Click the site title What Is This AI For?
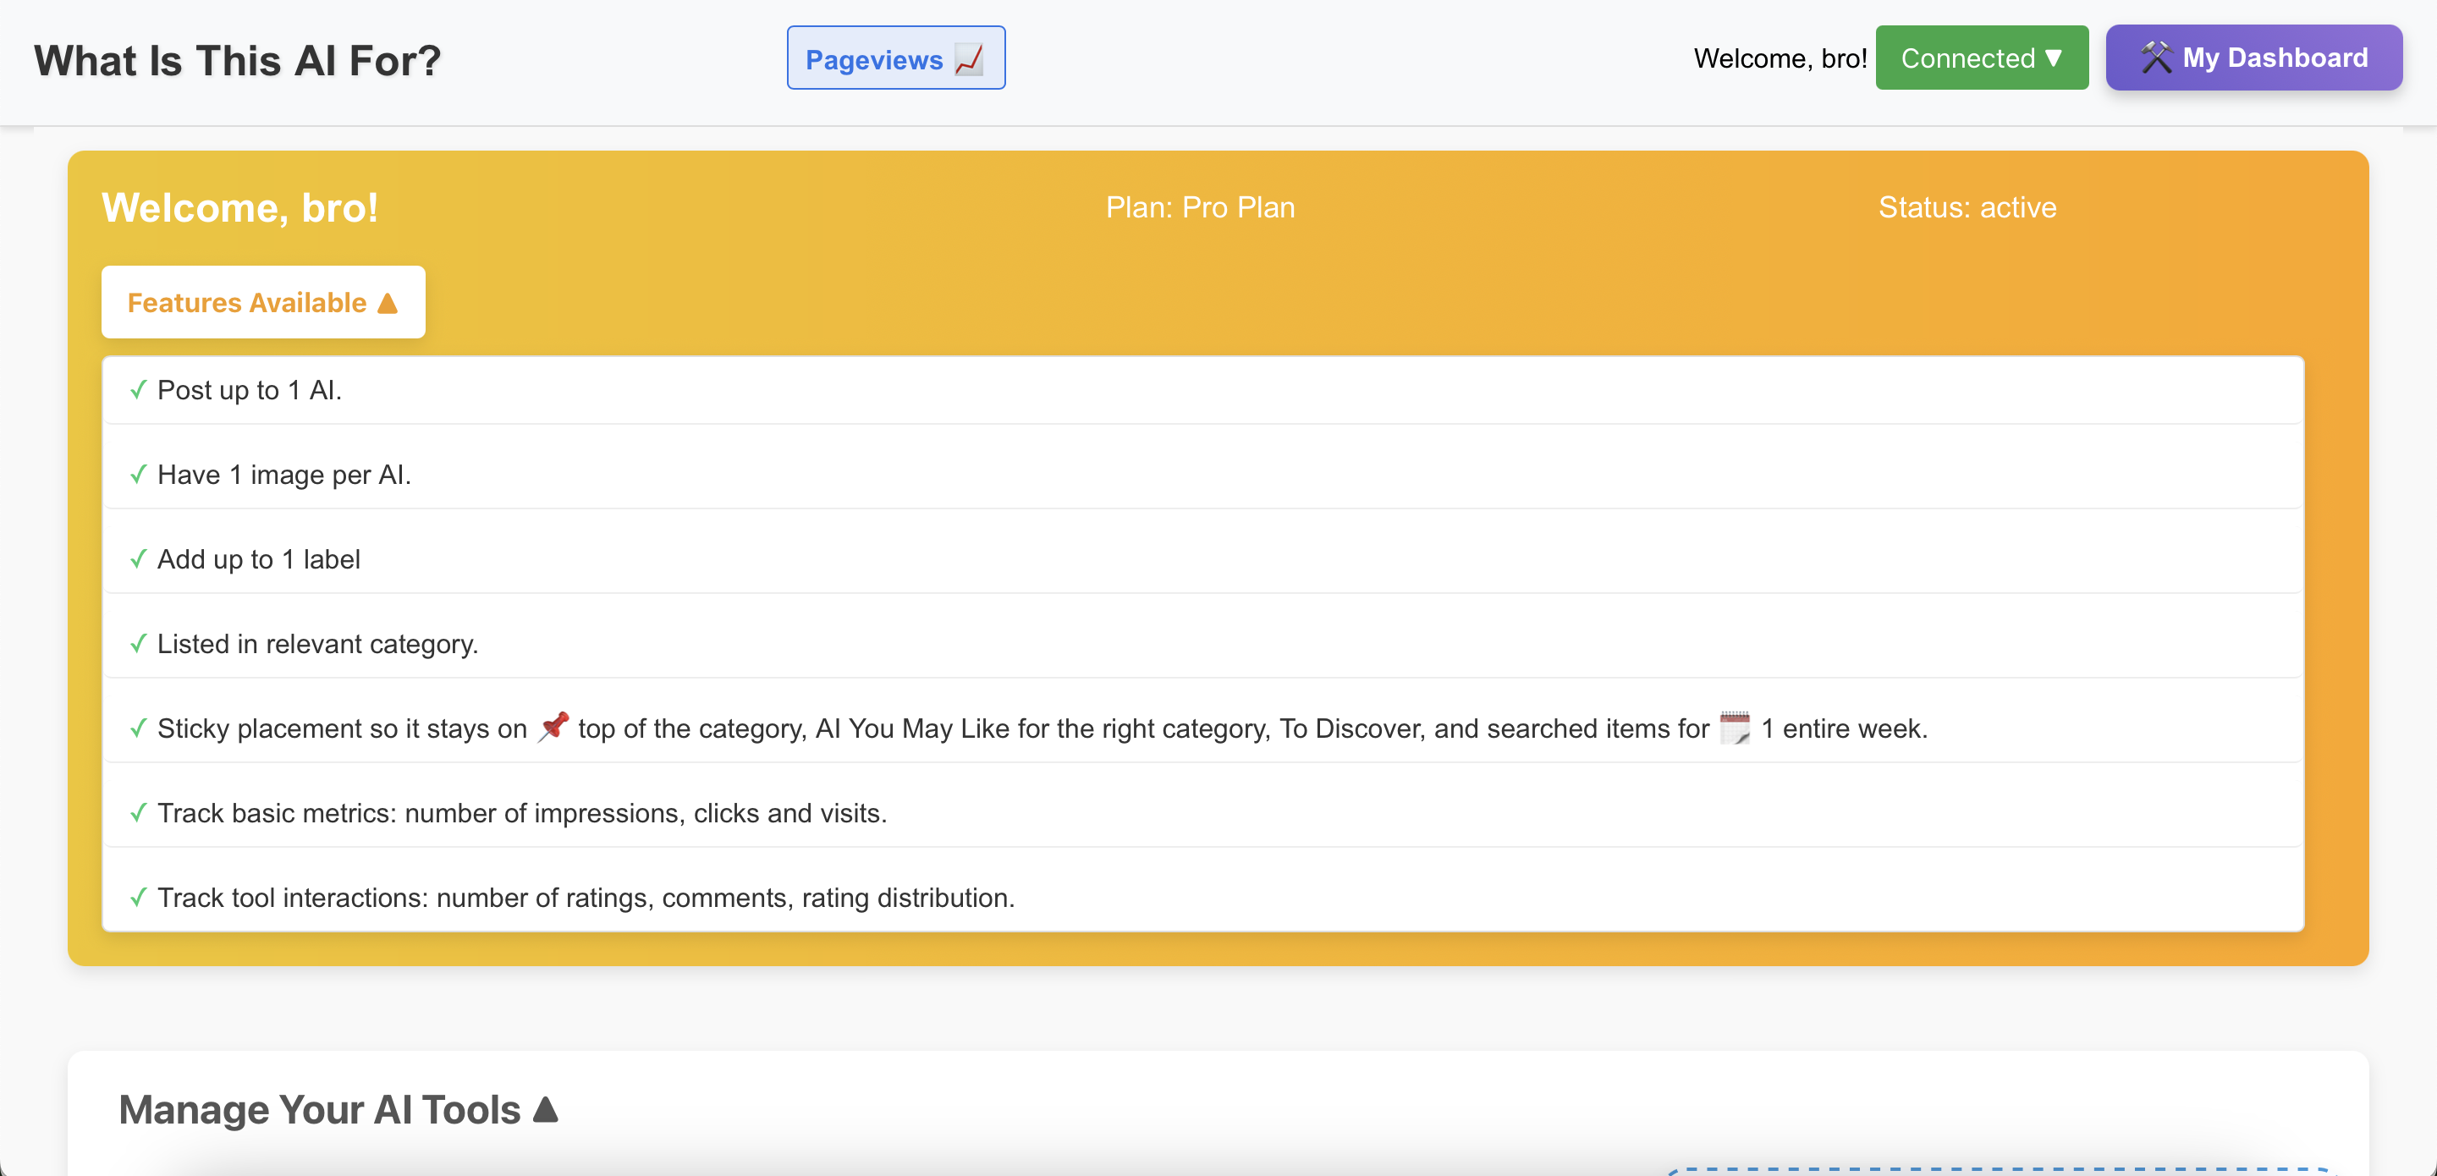Screen dimensions: 2437x1176 tap(238, 61)
